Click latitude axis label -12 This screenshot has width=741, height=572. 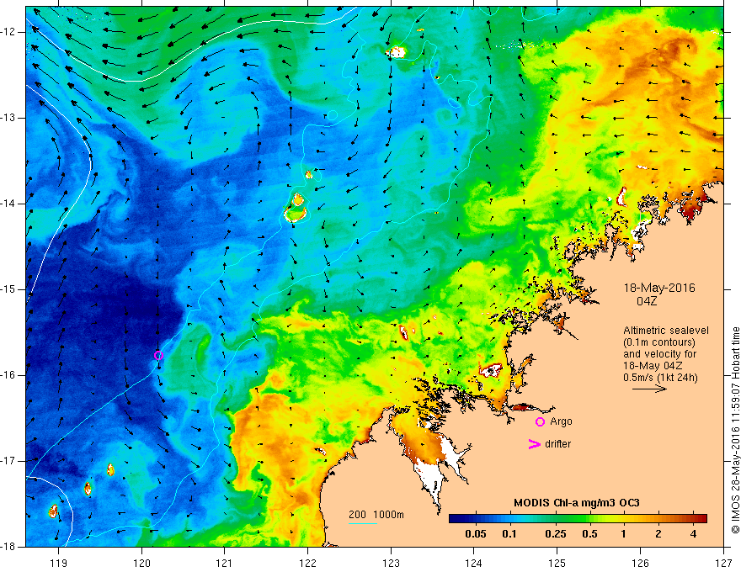(8, 32)
